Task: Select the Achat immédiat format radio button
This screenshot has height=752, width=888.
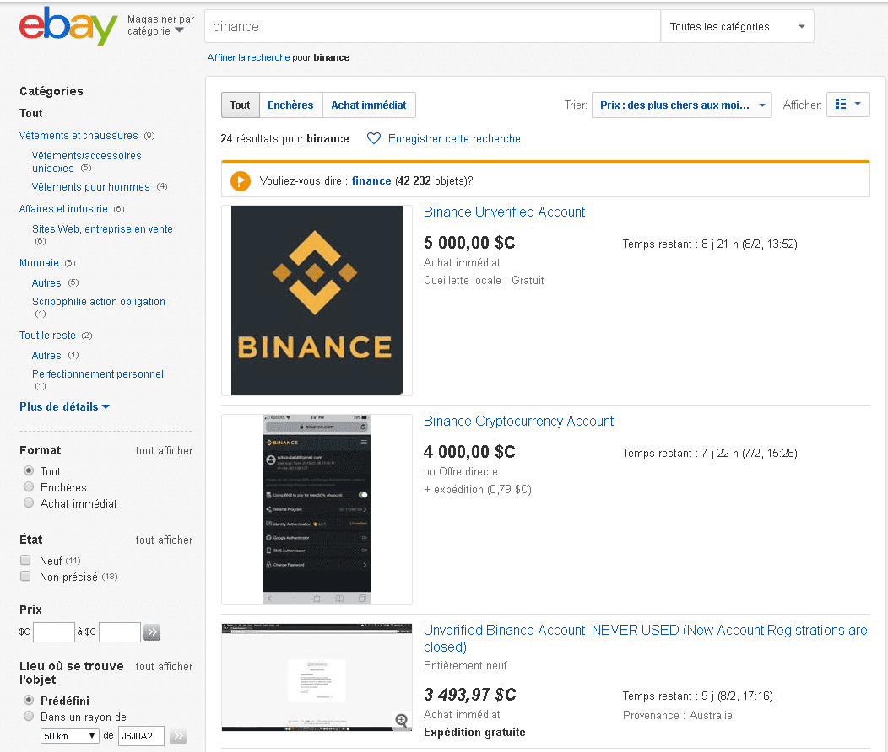Action: pyautogui.click(x=29, y=502)
